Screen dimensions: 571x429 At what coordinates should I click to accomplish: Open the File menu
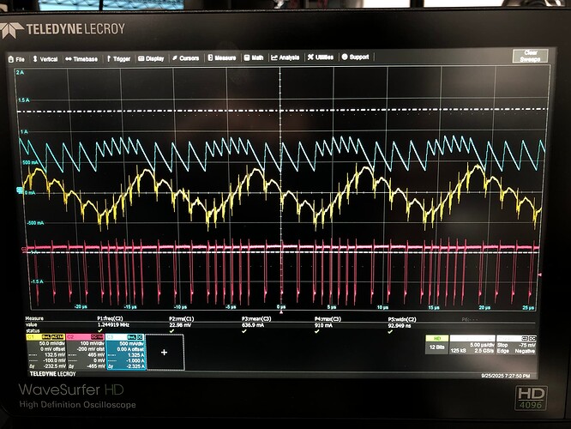point(17,58)
